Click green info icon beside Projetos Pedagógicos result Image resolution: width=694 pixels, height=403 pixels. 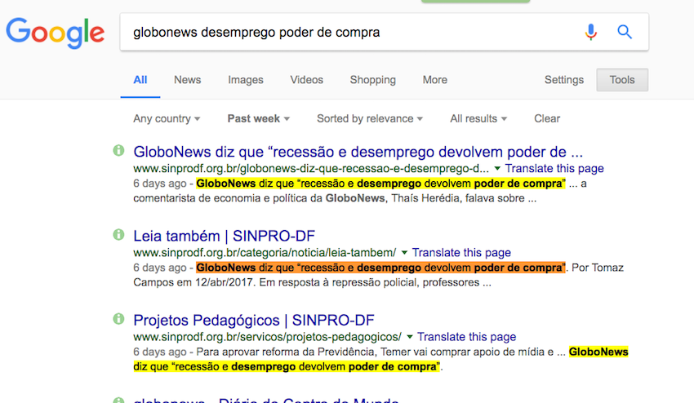point(119,319)
